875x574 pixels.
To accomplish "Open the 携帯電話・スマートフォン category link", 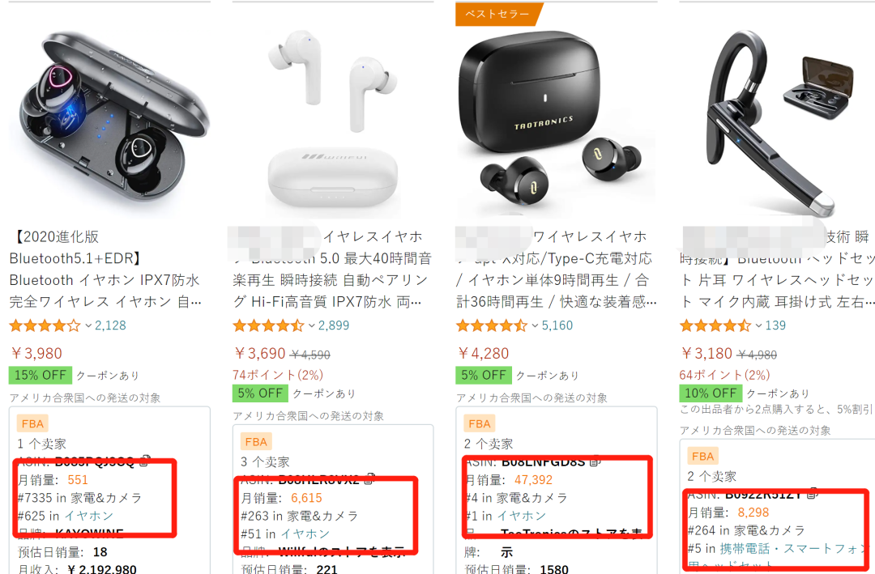I will (x=795, y=549).
